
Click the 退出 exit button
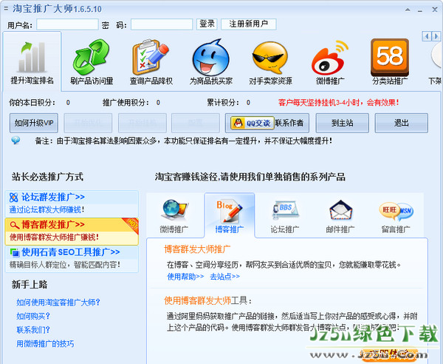pos(401,123)
